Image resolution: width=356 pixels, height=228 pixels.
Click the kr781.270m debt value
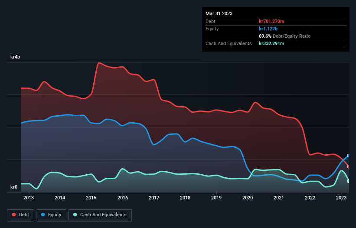point(271,21)
